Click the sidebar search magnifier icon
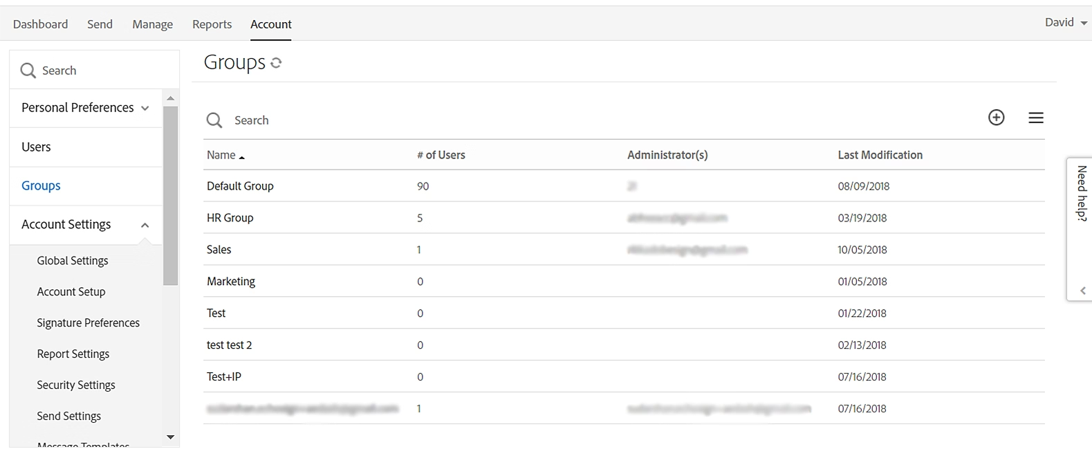The height and width of the screenshot is (458, 1092). (28, 71)
